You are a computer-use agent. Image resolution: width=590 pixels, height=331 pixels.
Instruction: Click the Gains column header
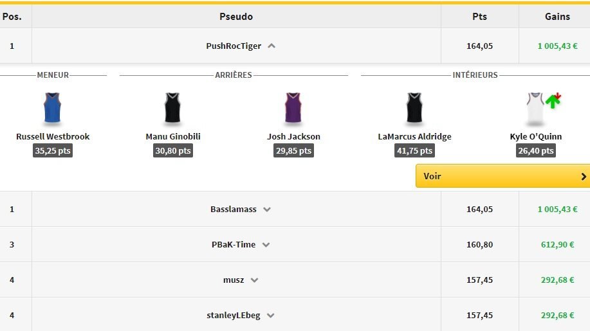[557, 17]
